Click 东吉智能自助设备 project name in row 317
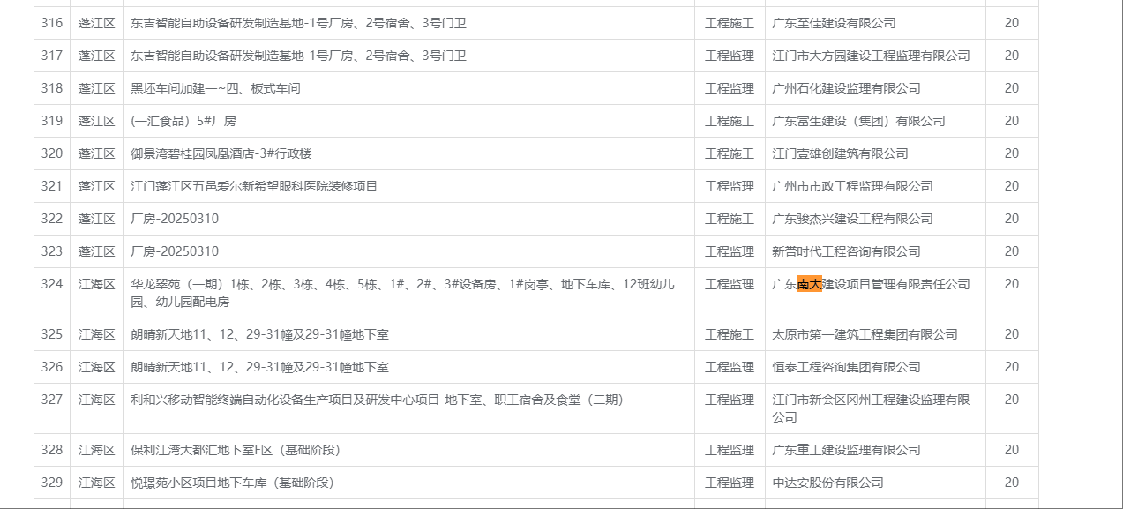Viewport: 1123px width, 509px height. [x=298, y=56]
